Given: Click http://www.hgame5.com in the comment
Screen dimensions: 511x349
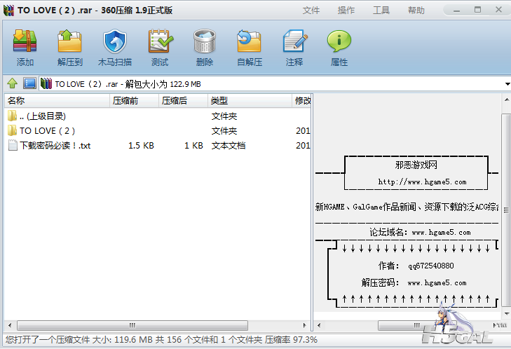Looking at the screenshot, I should point(422,182).
